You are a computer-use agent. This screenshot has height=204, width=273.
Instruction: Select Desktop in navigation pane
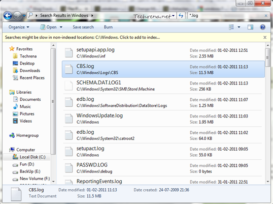point(24,64)
